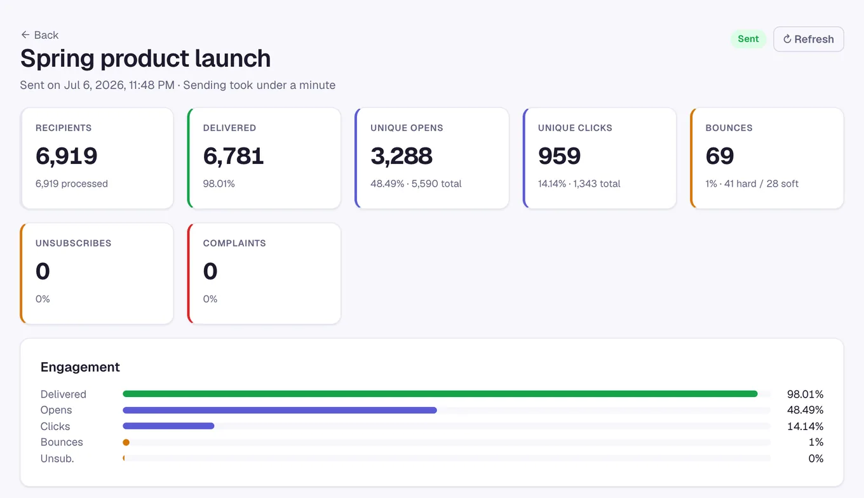The image size is (864, 498).
Task: Click the 14.14% value in Clicks row
Action: (x=805, y=426)
